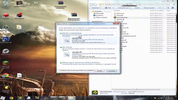
Task: Click the Explorer back navigation button
Action: (91, 4)
